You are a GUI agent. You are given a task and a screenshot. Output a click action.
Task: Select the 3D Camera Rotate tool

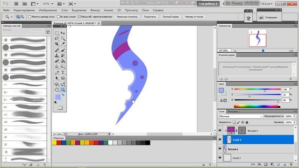click(x=63, y=84)
